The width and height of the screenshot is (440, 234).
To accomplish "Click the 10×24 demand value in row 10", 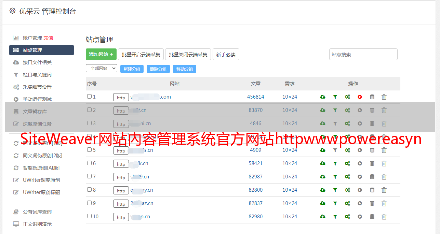I will point(290,217).
